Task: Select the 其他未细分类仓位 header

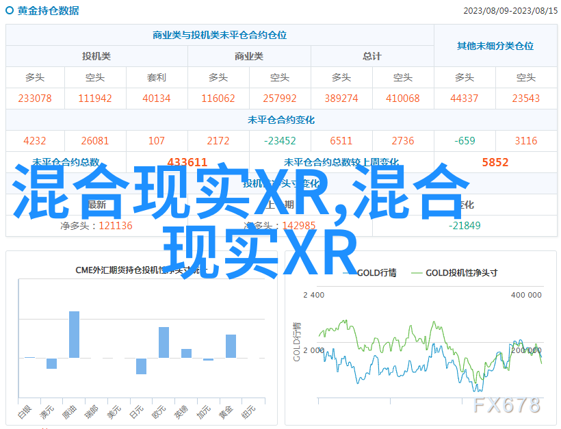Action: tap(495, 46)
